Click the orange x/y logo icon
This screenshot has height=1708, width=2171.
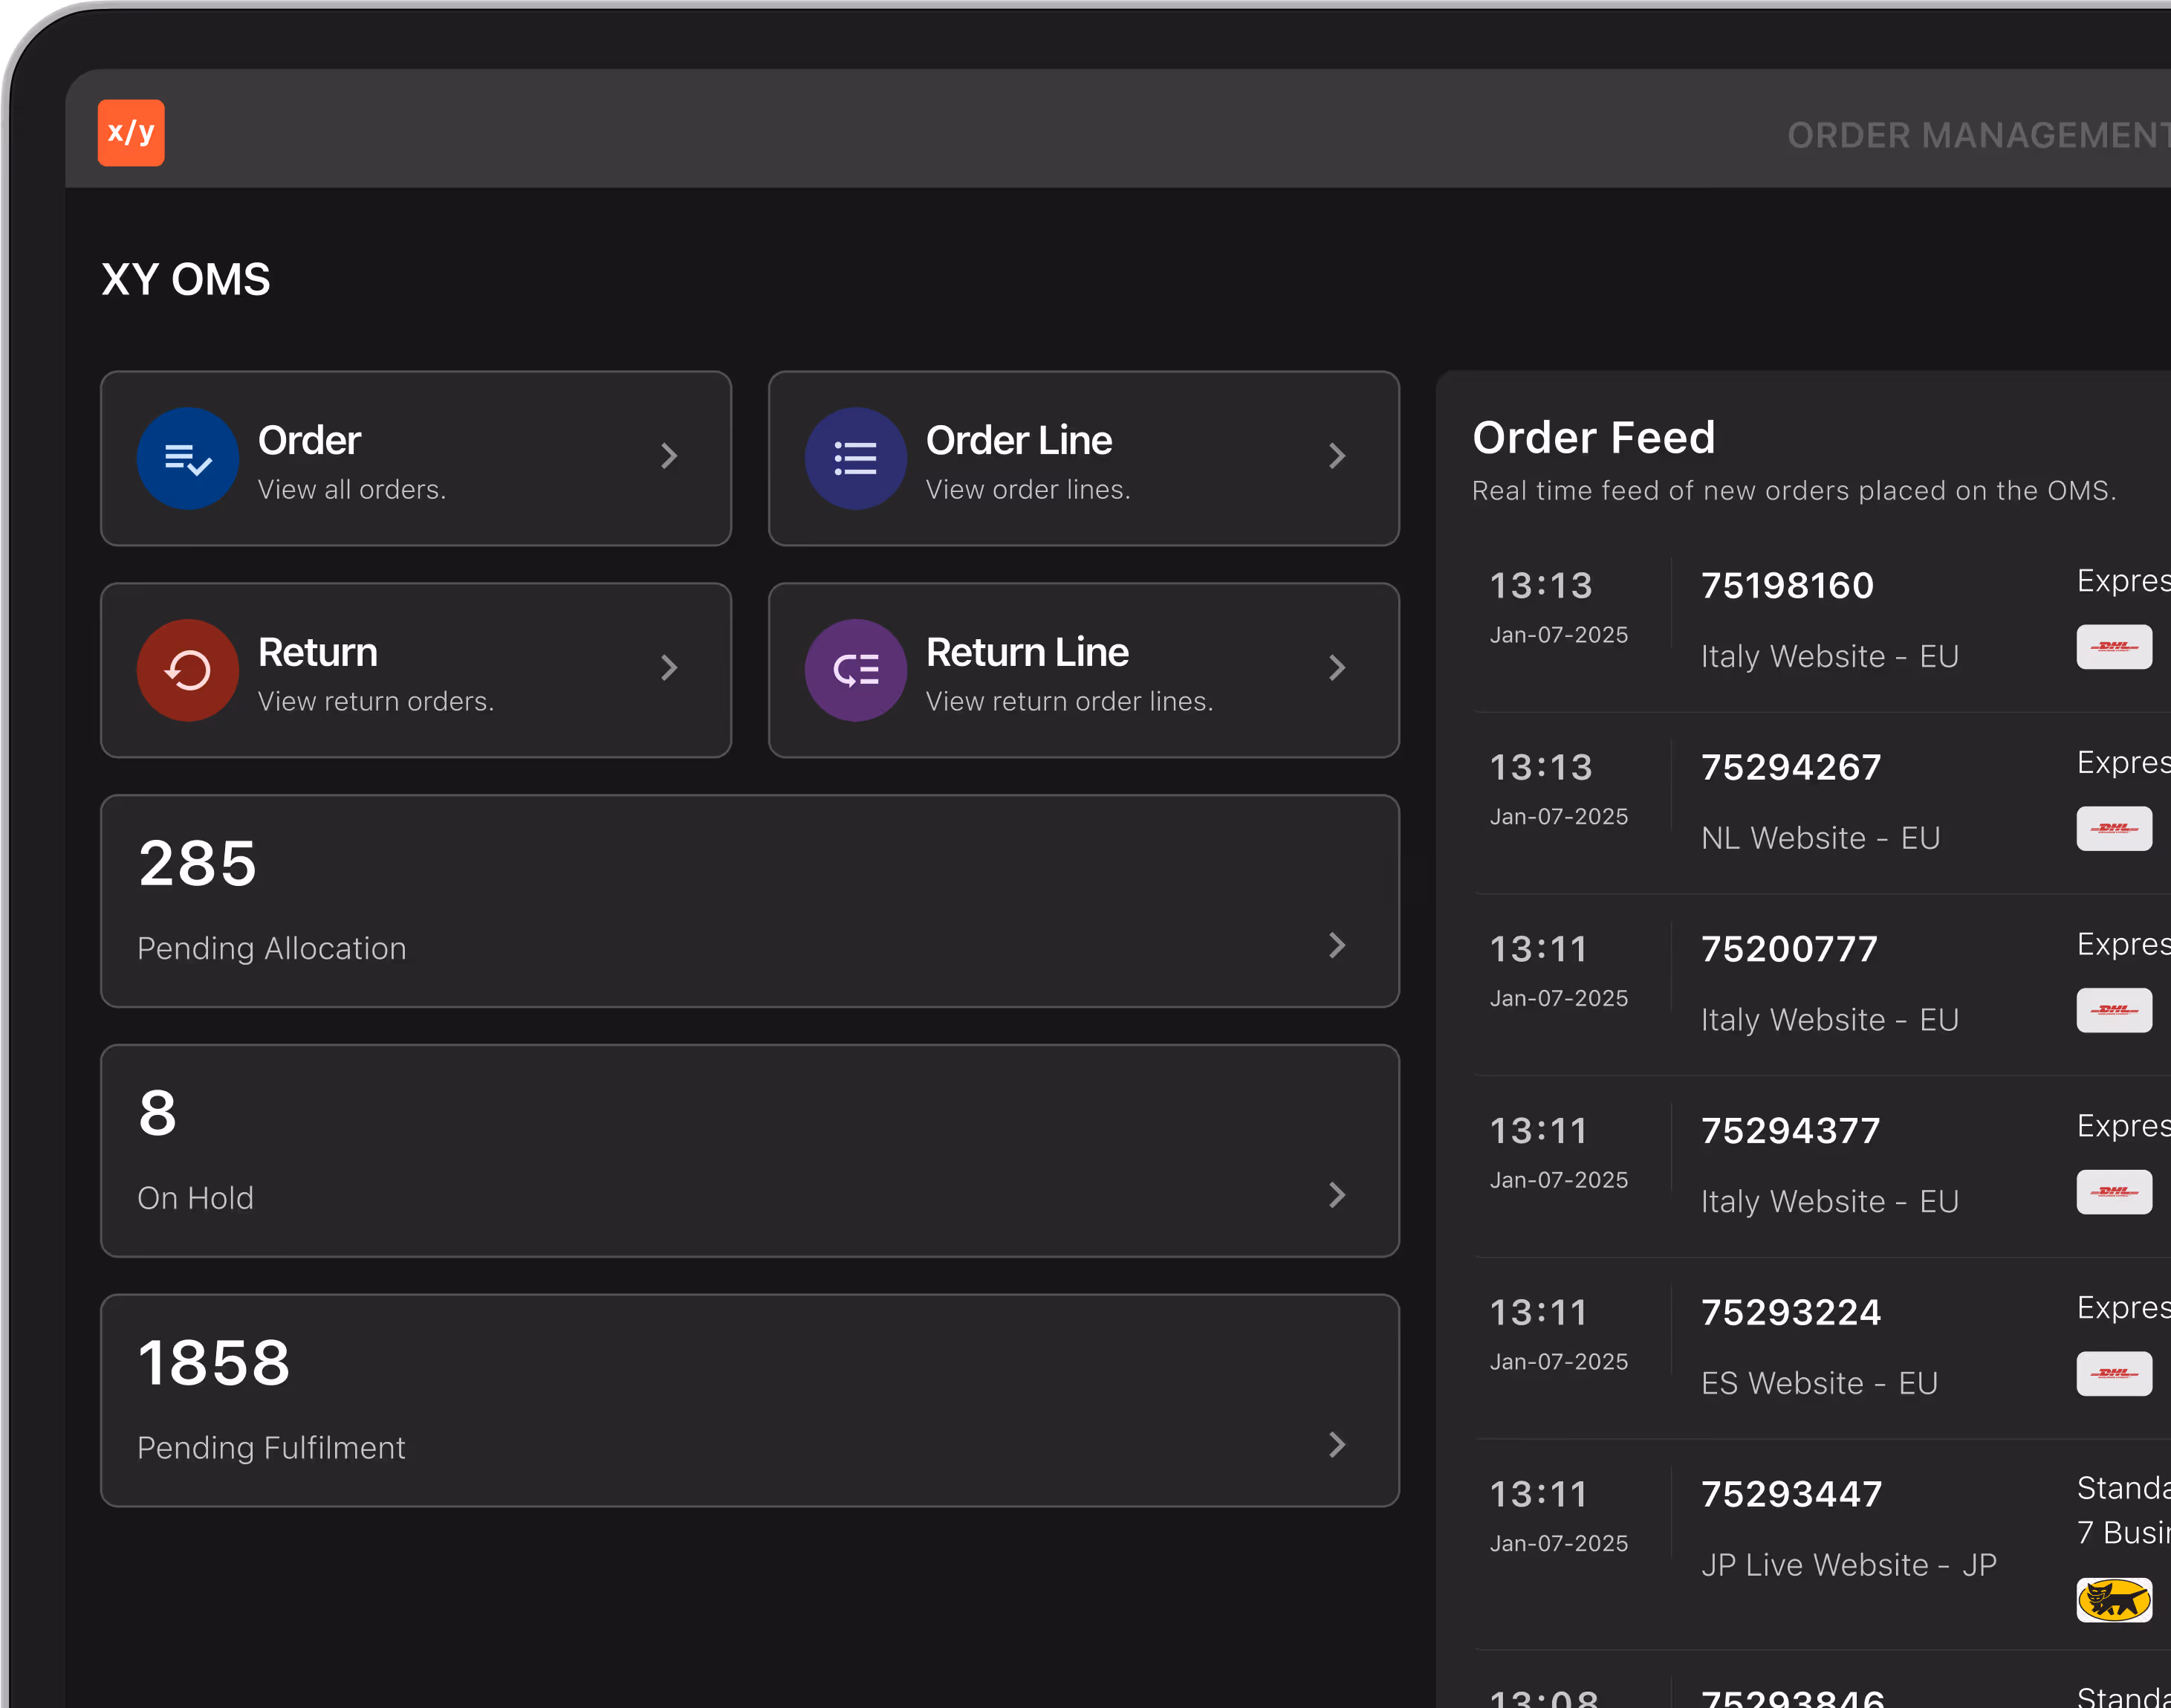coord(131,133)
